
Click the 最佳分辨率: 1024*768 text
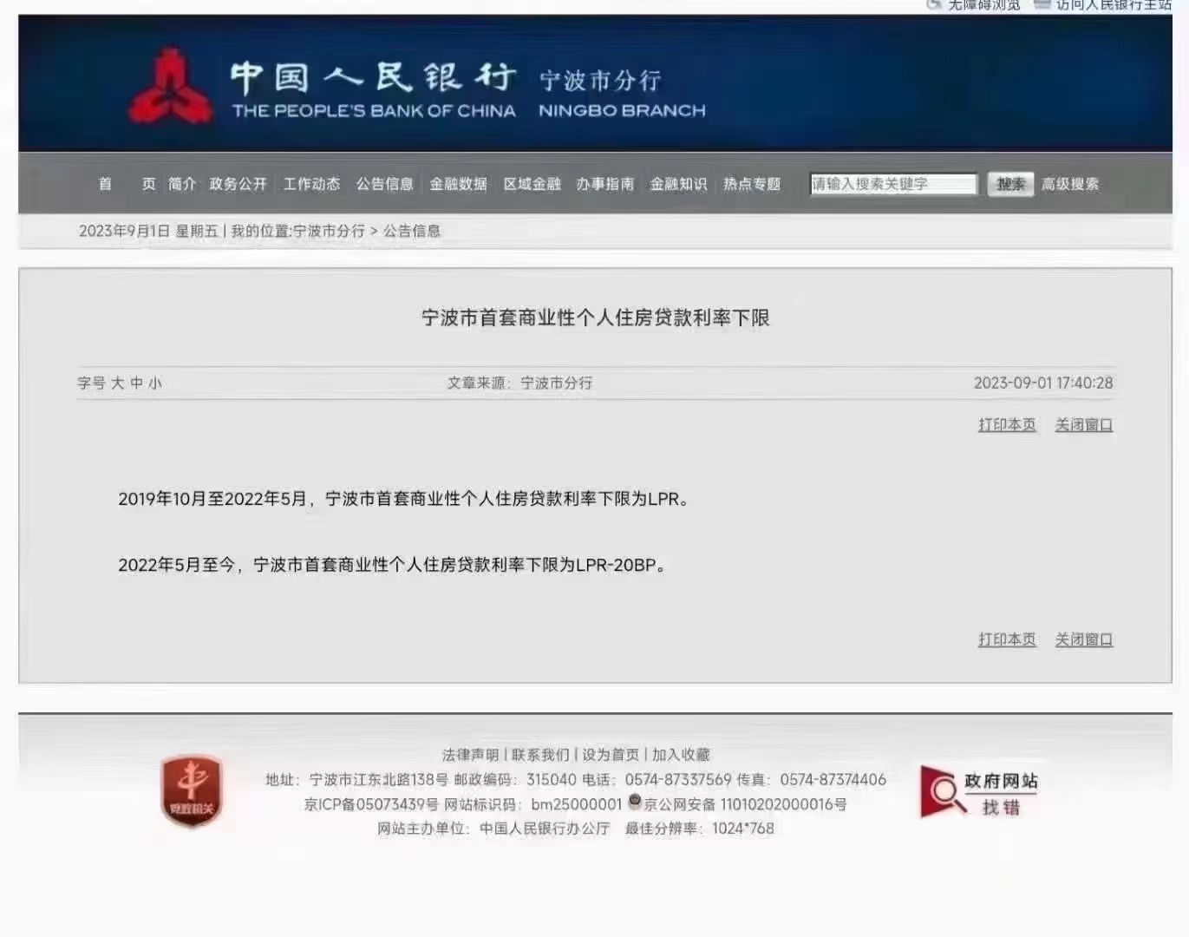(x=699, y=829)
